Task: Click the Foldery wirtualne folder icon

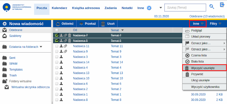Action: click(x=5, y=81)
